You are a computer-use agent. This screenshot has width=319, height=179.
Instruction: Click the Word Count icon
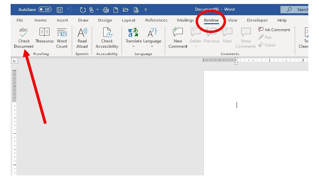tap(62, 32)
